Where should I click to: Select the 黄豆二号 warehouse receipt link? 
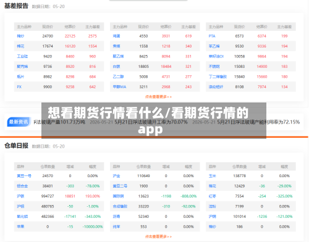click(x=120, y=186)
